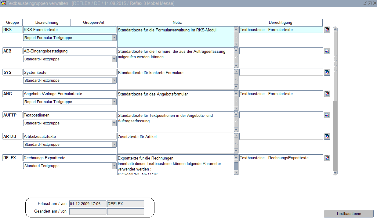Click the Notiz column header
Screen dimensions: 377x219
tap(177, 23)
